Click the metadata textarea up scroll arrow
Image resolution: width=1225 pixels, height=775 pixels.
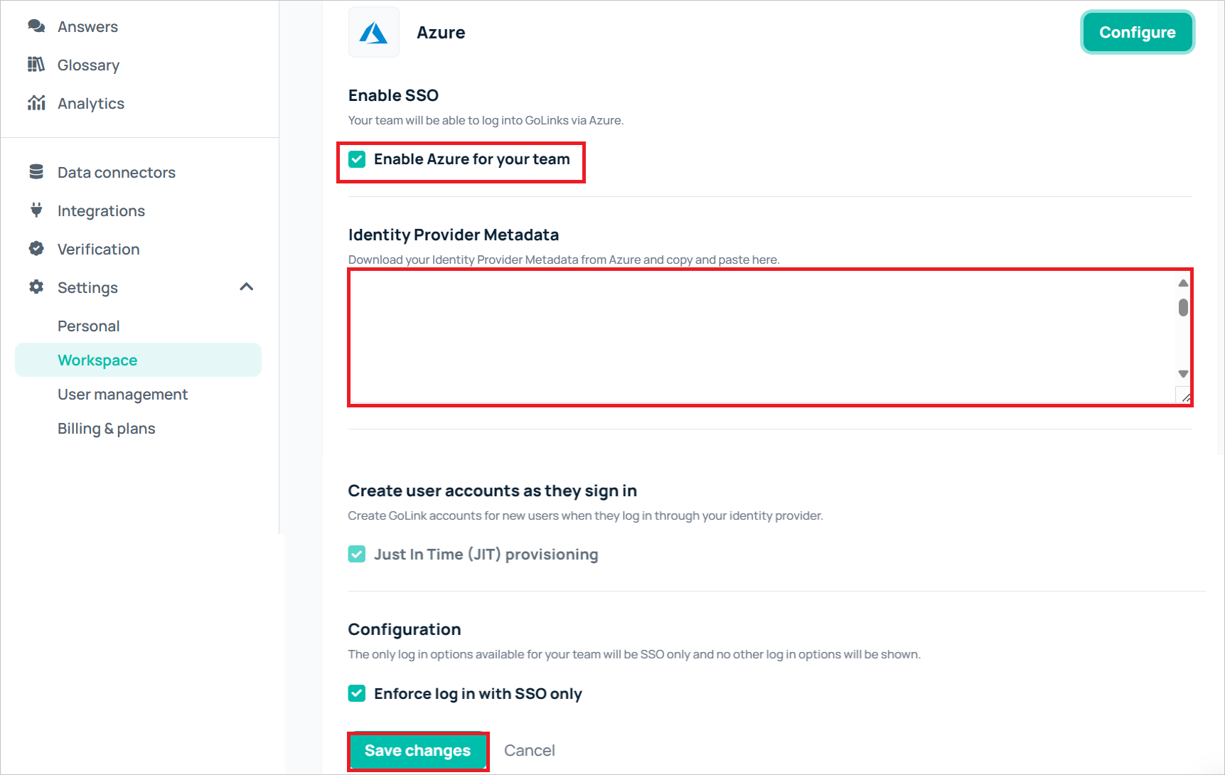1182,282
